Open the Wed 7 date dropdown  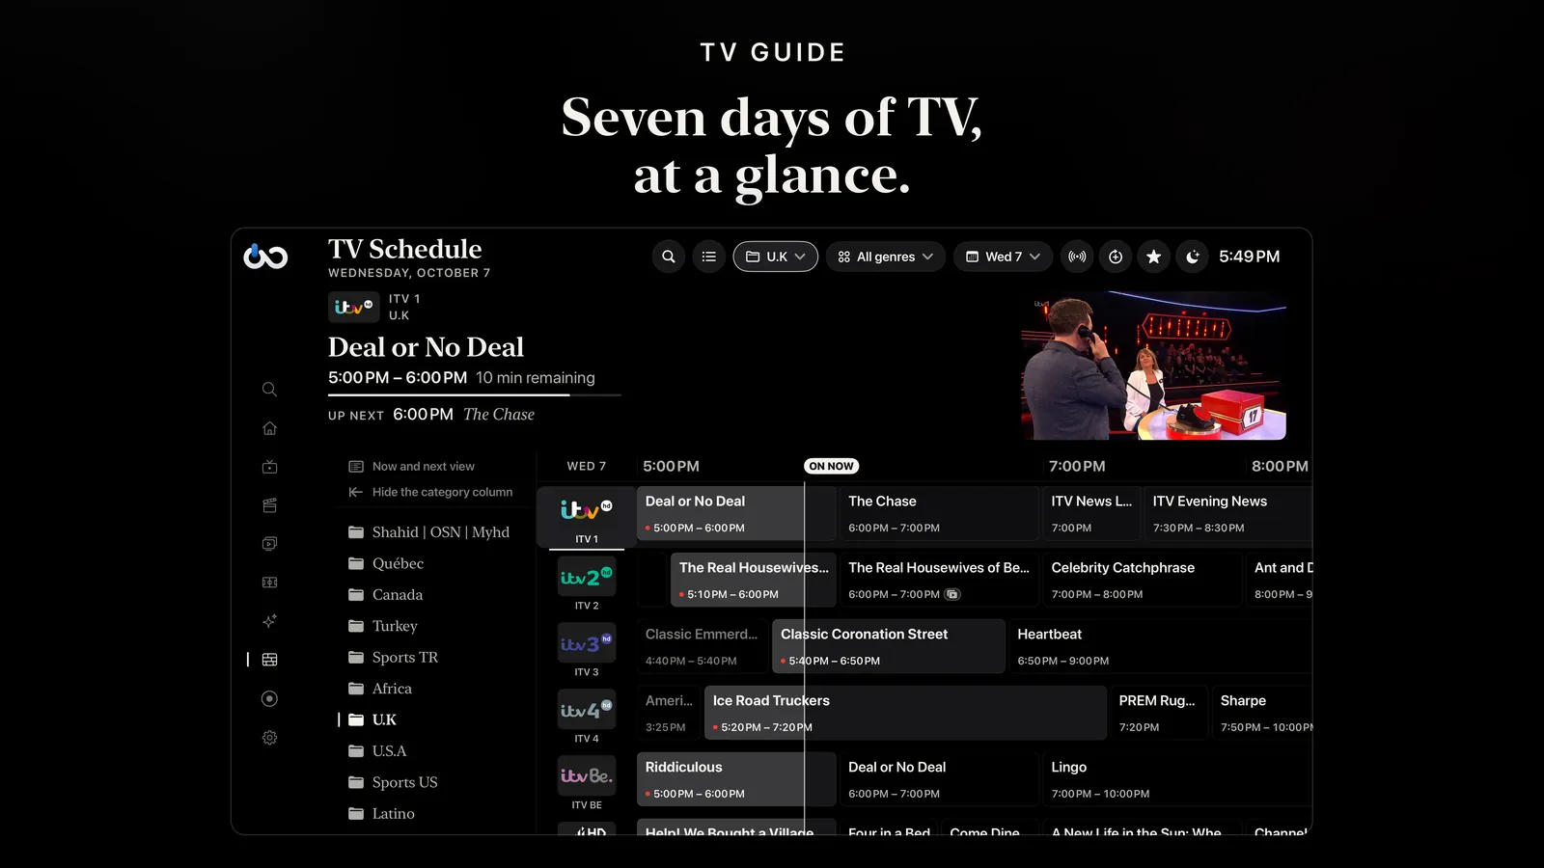[1004, 257]
